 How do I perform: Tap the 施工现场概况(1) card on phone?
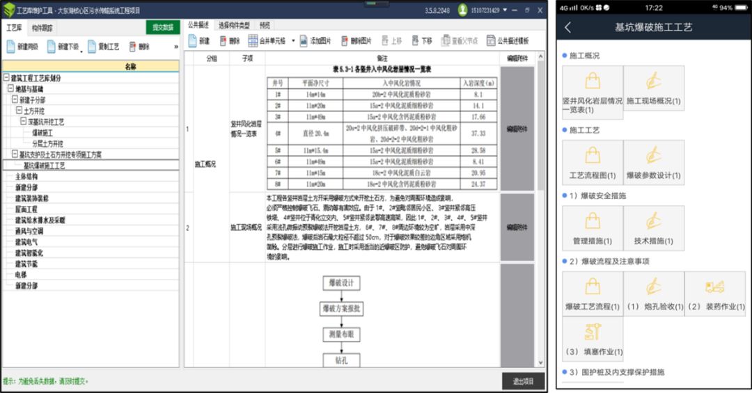[x=654, y=88]
